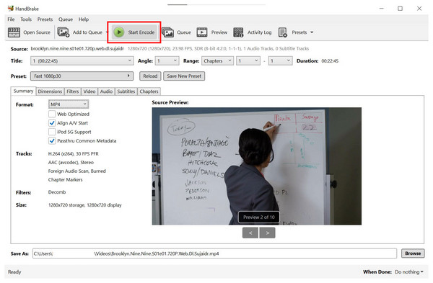Viewport: 433px width, 283px height.
Task: Click the Save As file path field
Action: tap(214, 253)
